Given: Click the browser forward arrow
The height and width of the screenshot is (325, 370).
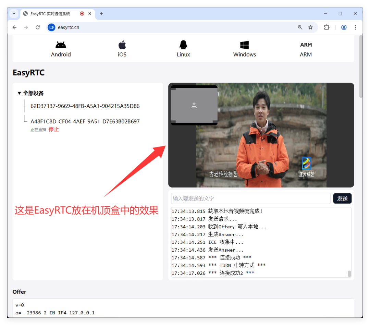Looking at the screenshot, I should pos(26,27).
